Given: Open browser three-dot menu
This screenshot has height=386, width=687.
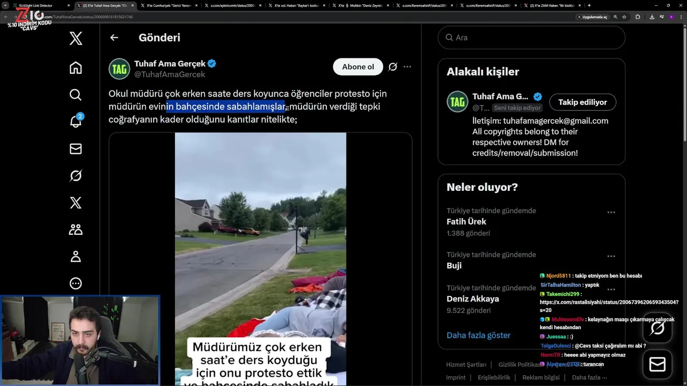Looking at the screenshot, I should pos(681,17).
